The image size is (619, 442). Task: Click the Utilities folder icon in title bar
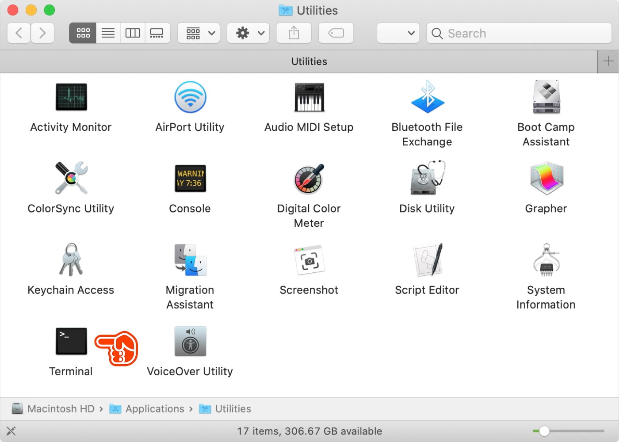(x=286, y=10)
